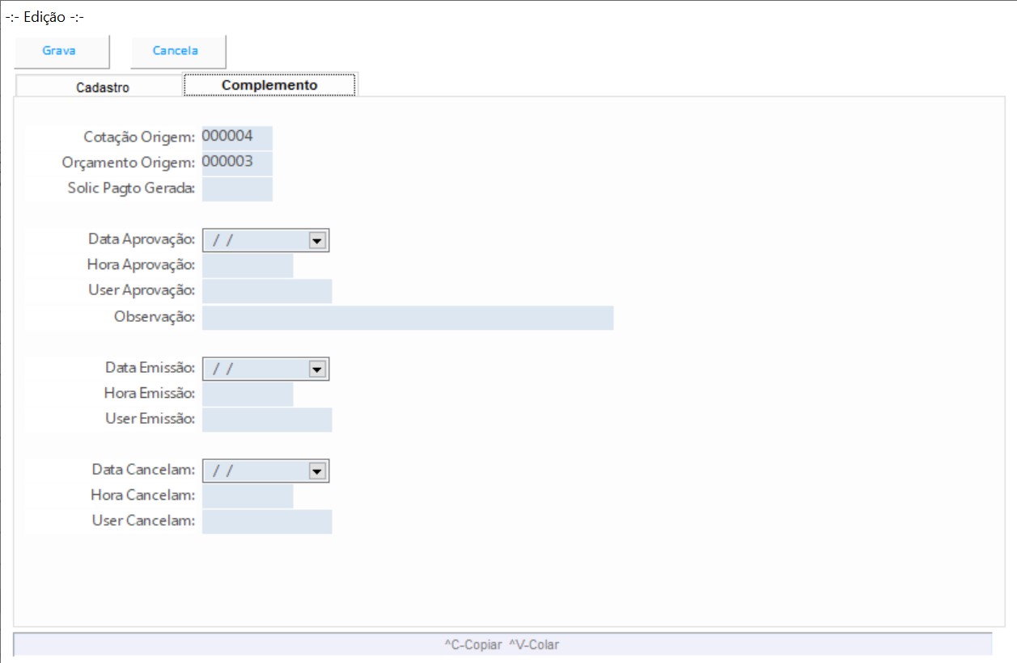Focus the Hora Cancelam input field

(248, 496)
